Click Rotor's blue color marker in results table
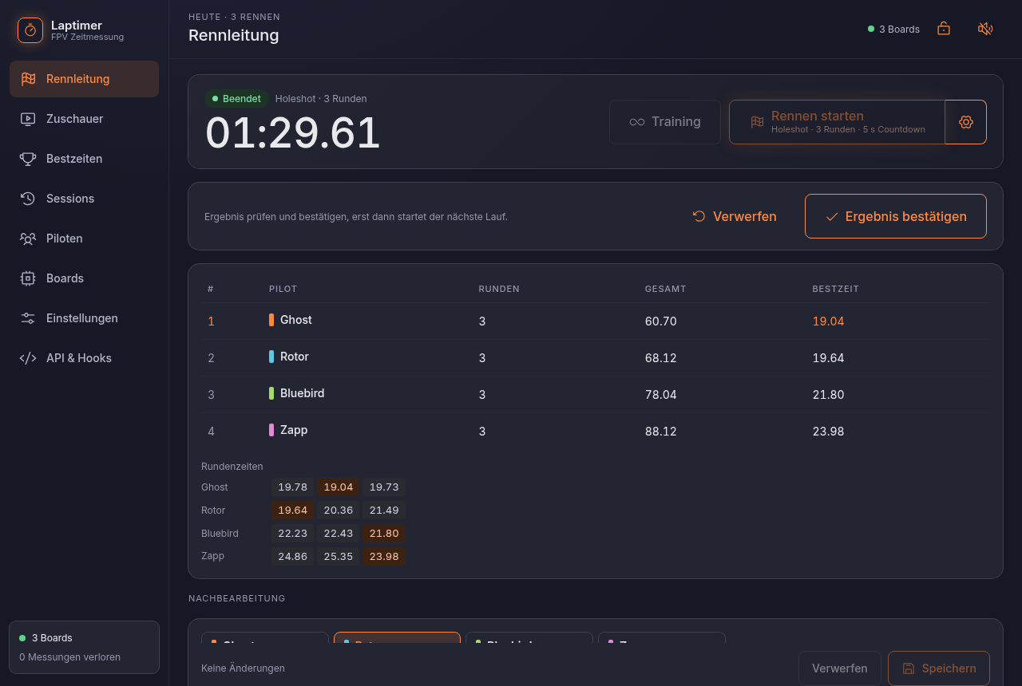 [x=271, y=357]
